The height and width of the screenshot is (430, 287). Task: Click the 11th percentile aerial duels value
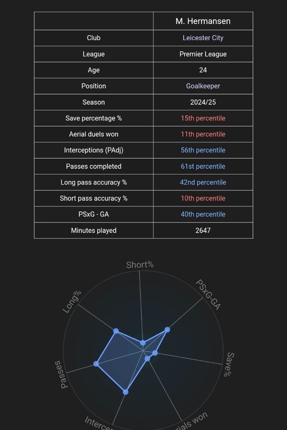pyautogui.click(x=203, y=134)
